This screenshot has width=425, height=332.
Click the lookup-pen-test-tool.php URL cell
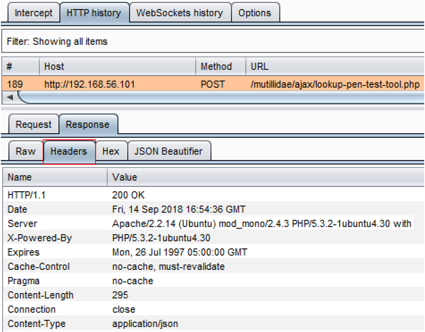(335, 84)
